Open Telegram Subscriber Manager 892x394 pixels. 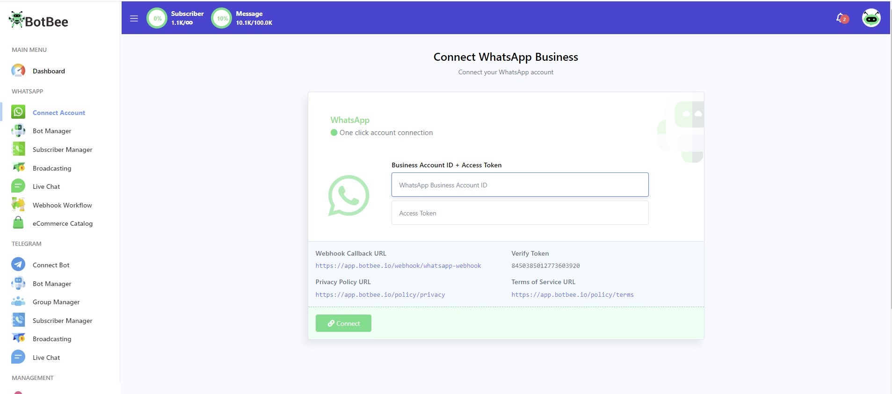click(x=63, y=321)
